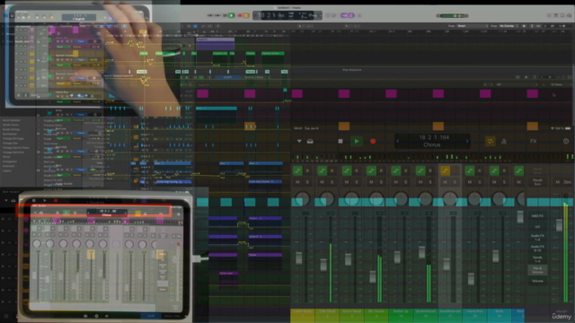Switch mixer view to Volume only
This screenshot has height=323, width=575.
(x=537, y=281)
